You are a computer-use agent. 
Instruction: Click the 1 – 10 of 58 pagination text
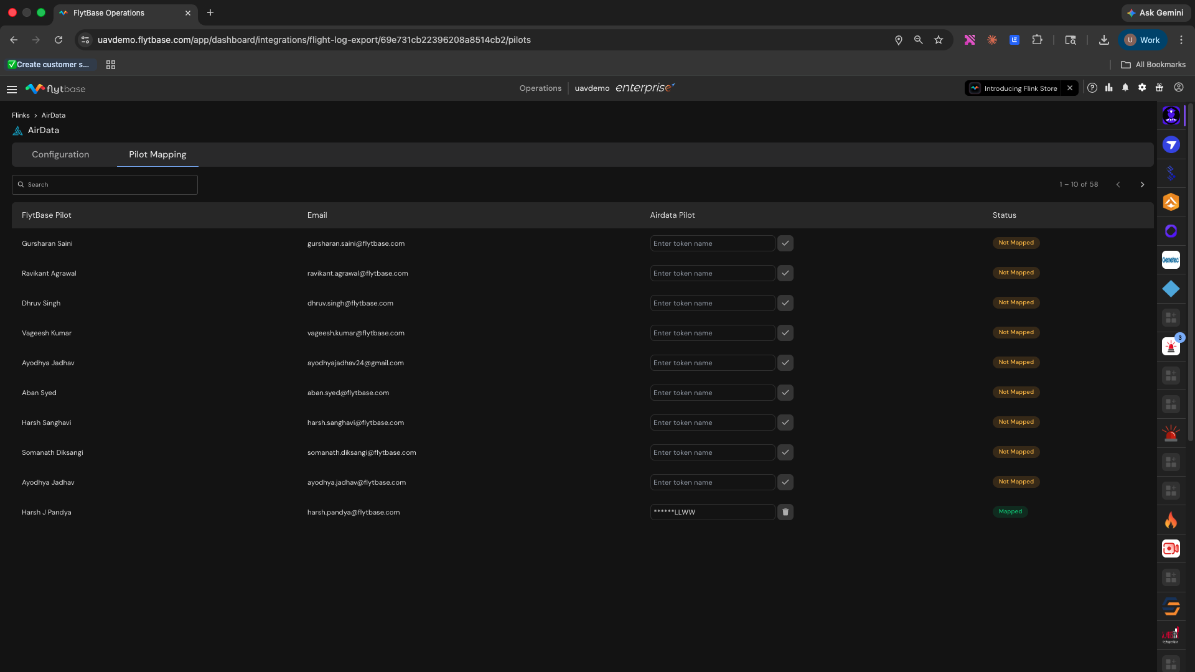coord(1079,185)
